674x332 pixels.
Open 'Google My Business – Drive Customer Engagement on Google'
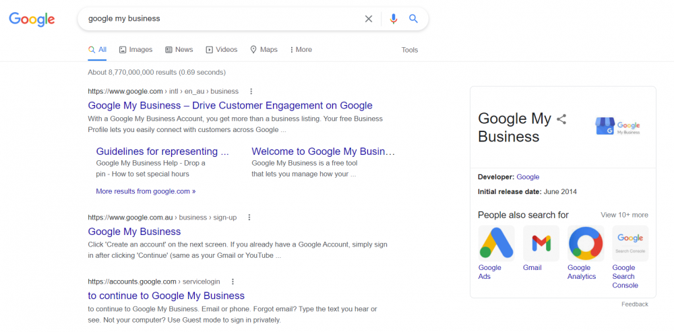click(230, 106)
